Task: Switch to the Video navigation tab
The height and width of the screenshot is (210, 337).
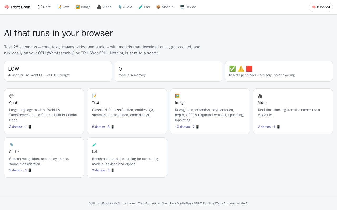Action: tap(104, 7)
